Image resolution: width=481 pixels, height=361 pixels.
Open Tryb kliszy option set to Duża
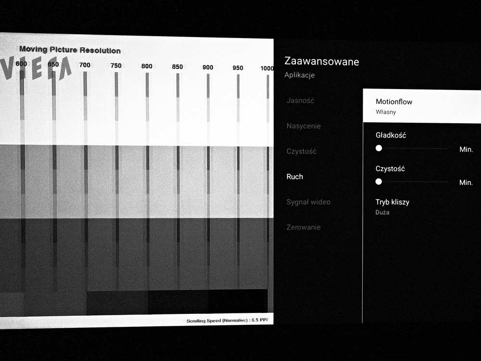tap(392, 206)
